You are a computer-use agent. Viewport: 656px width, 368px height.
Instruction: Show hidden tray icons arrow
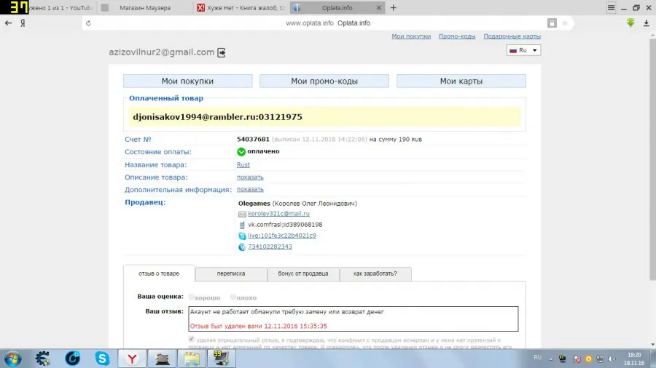pos(550,359)
